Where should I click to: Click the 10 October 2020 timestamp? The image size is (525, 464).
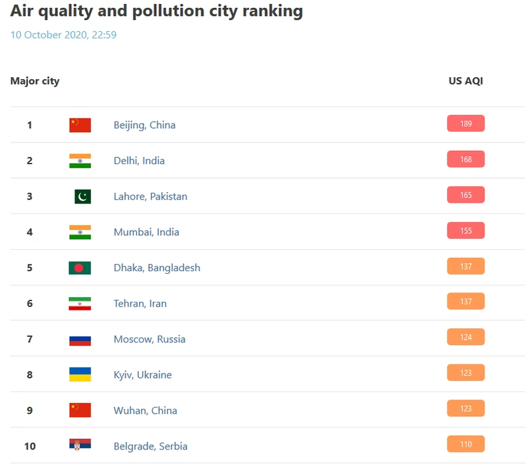pos(63,35)
